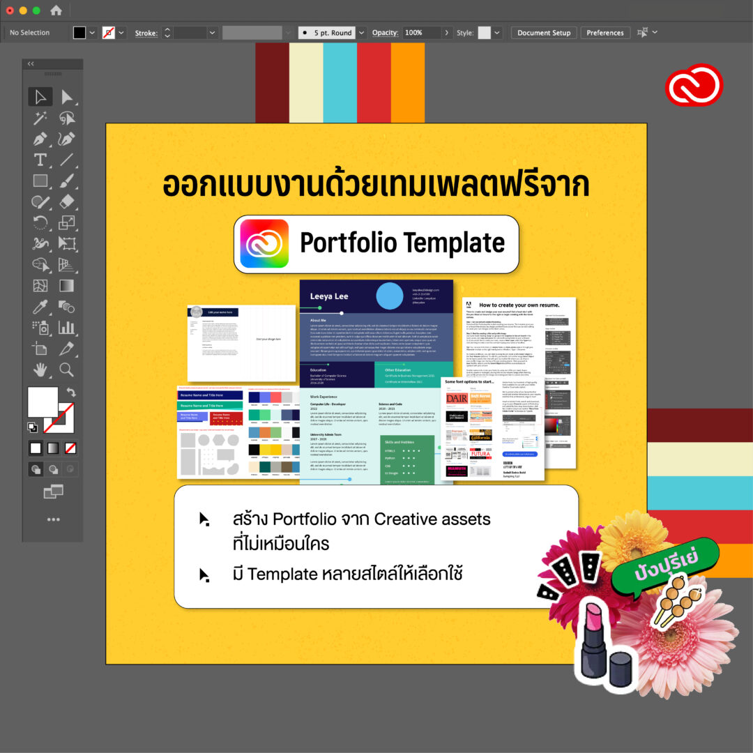Select the Pen tool

[x=40, y=139]
